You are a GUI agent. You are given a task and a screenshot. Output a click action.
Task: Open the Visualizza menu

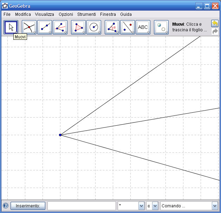point(44,14)
